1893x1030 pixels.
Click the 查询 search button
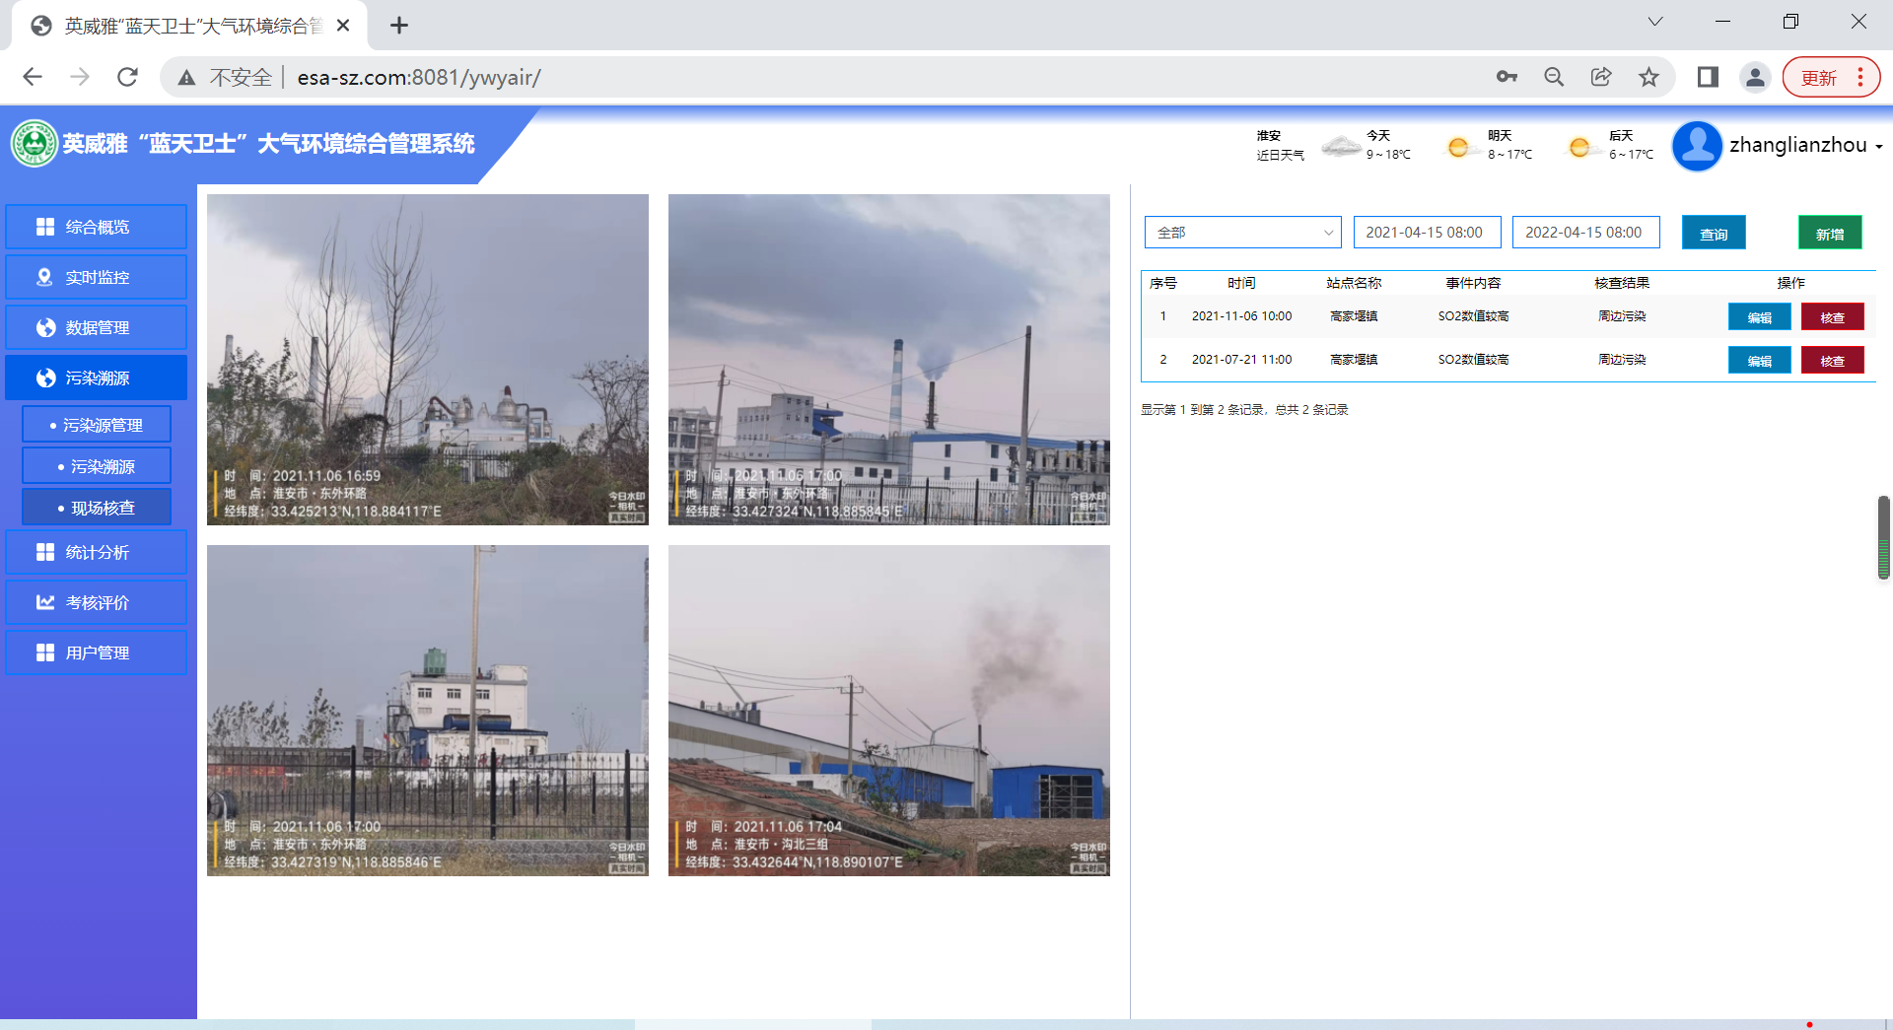[1714, 233]
